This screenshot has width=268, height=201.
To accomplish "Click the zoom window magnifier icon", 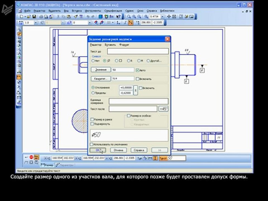I will 129,16.
